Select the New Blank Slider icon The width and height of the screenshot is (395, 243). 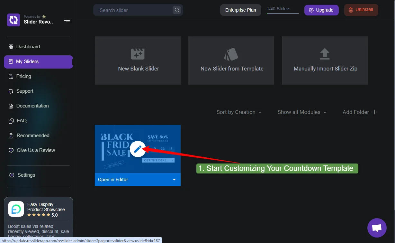pos(138,54)
